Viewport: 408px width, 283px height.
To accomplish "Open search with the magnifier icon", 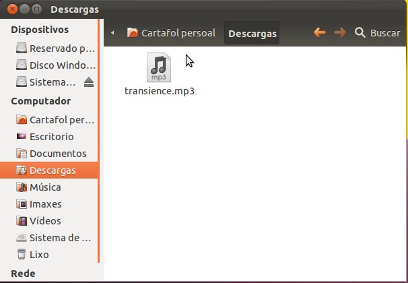I will tap(360, 33).
